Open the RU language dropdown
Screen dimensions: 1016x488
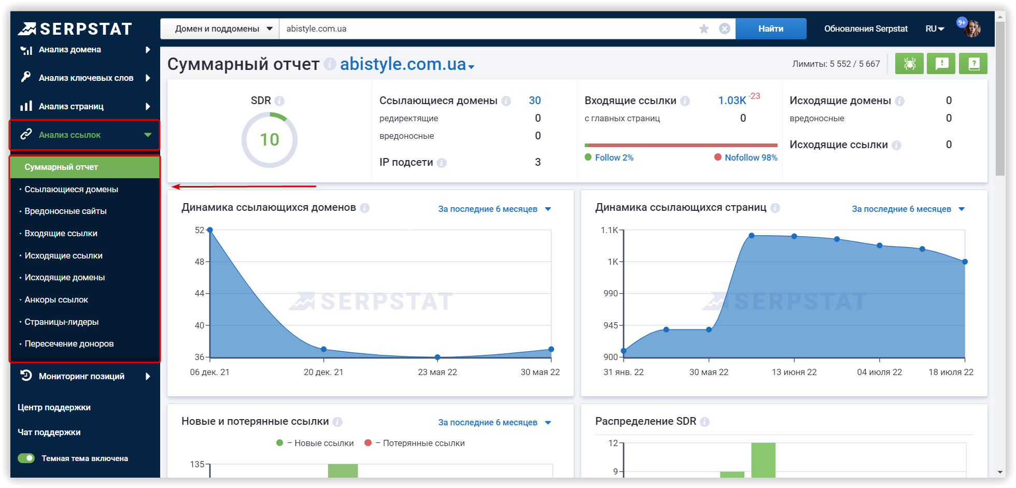pos(935,29)
